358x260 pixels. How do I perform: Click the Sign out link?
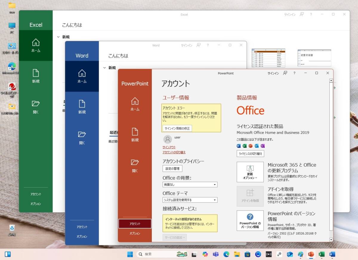[x=169, y=147]
